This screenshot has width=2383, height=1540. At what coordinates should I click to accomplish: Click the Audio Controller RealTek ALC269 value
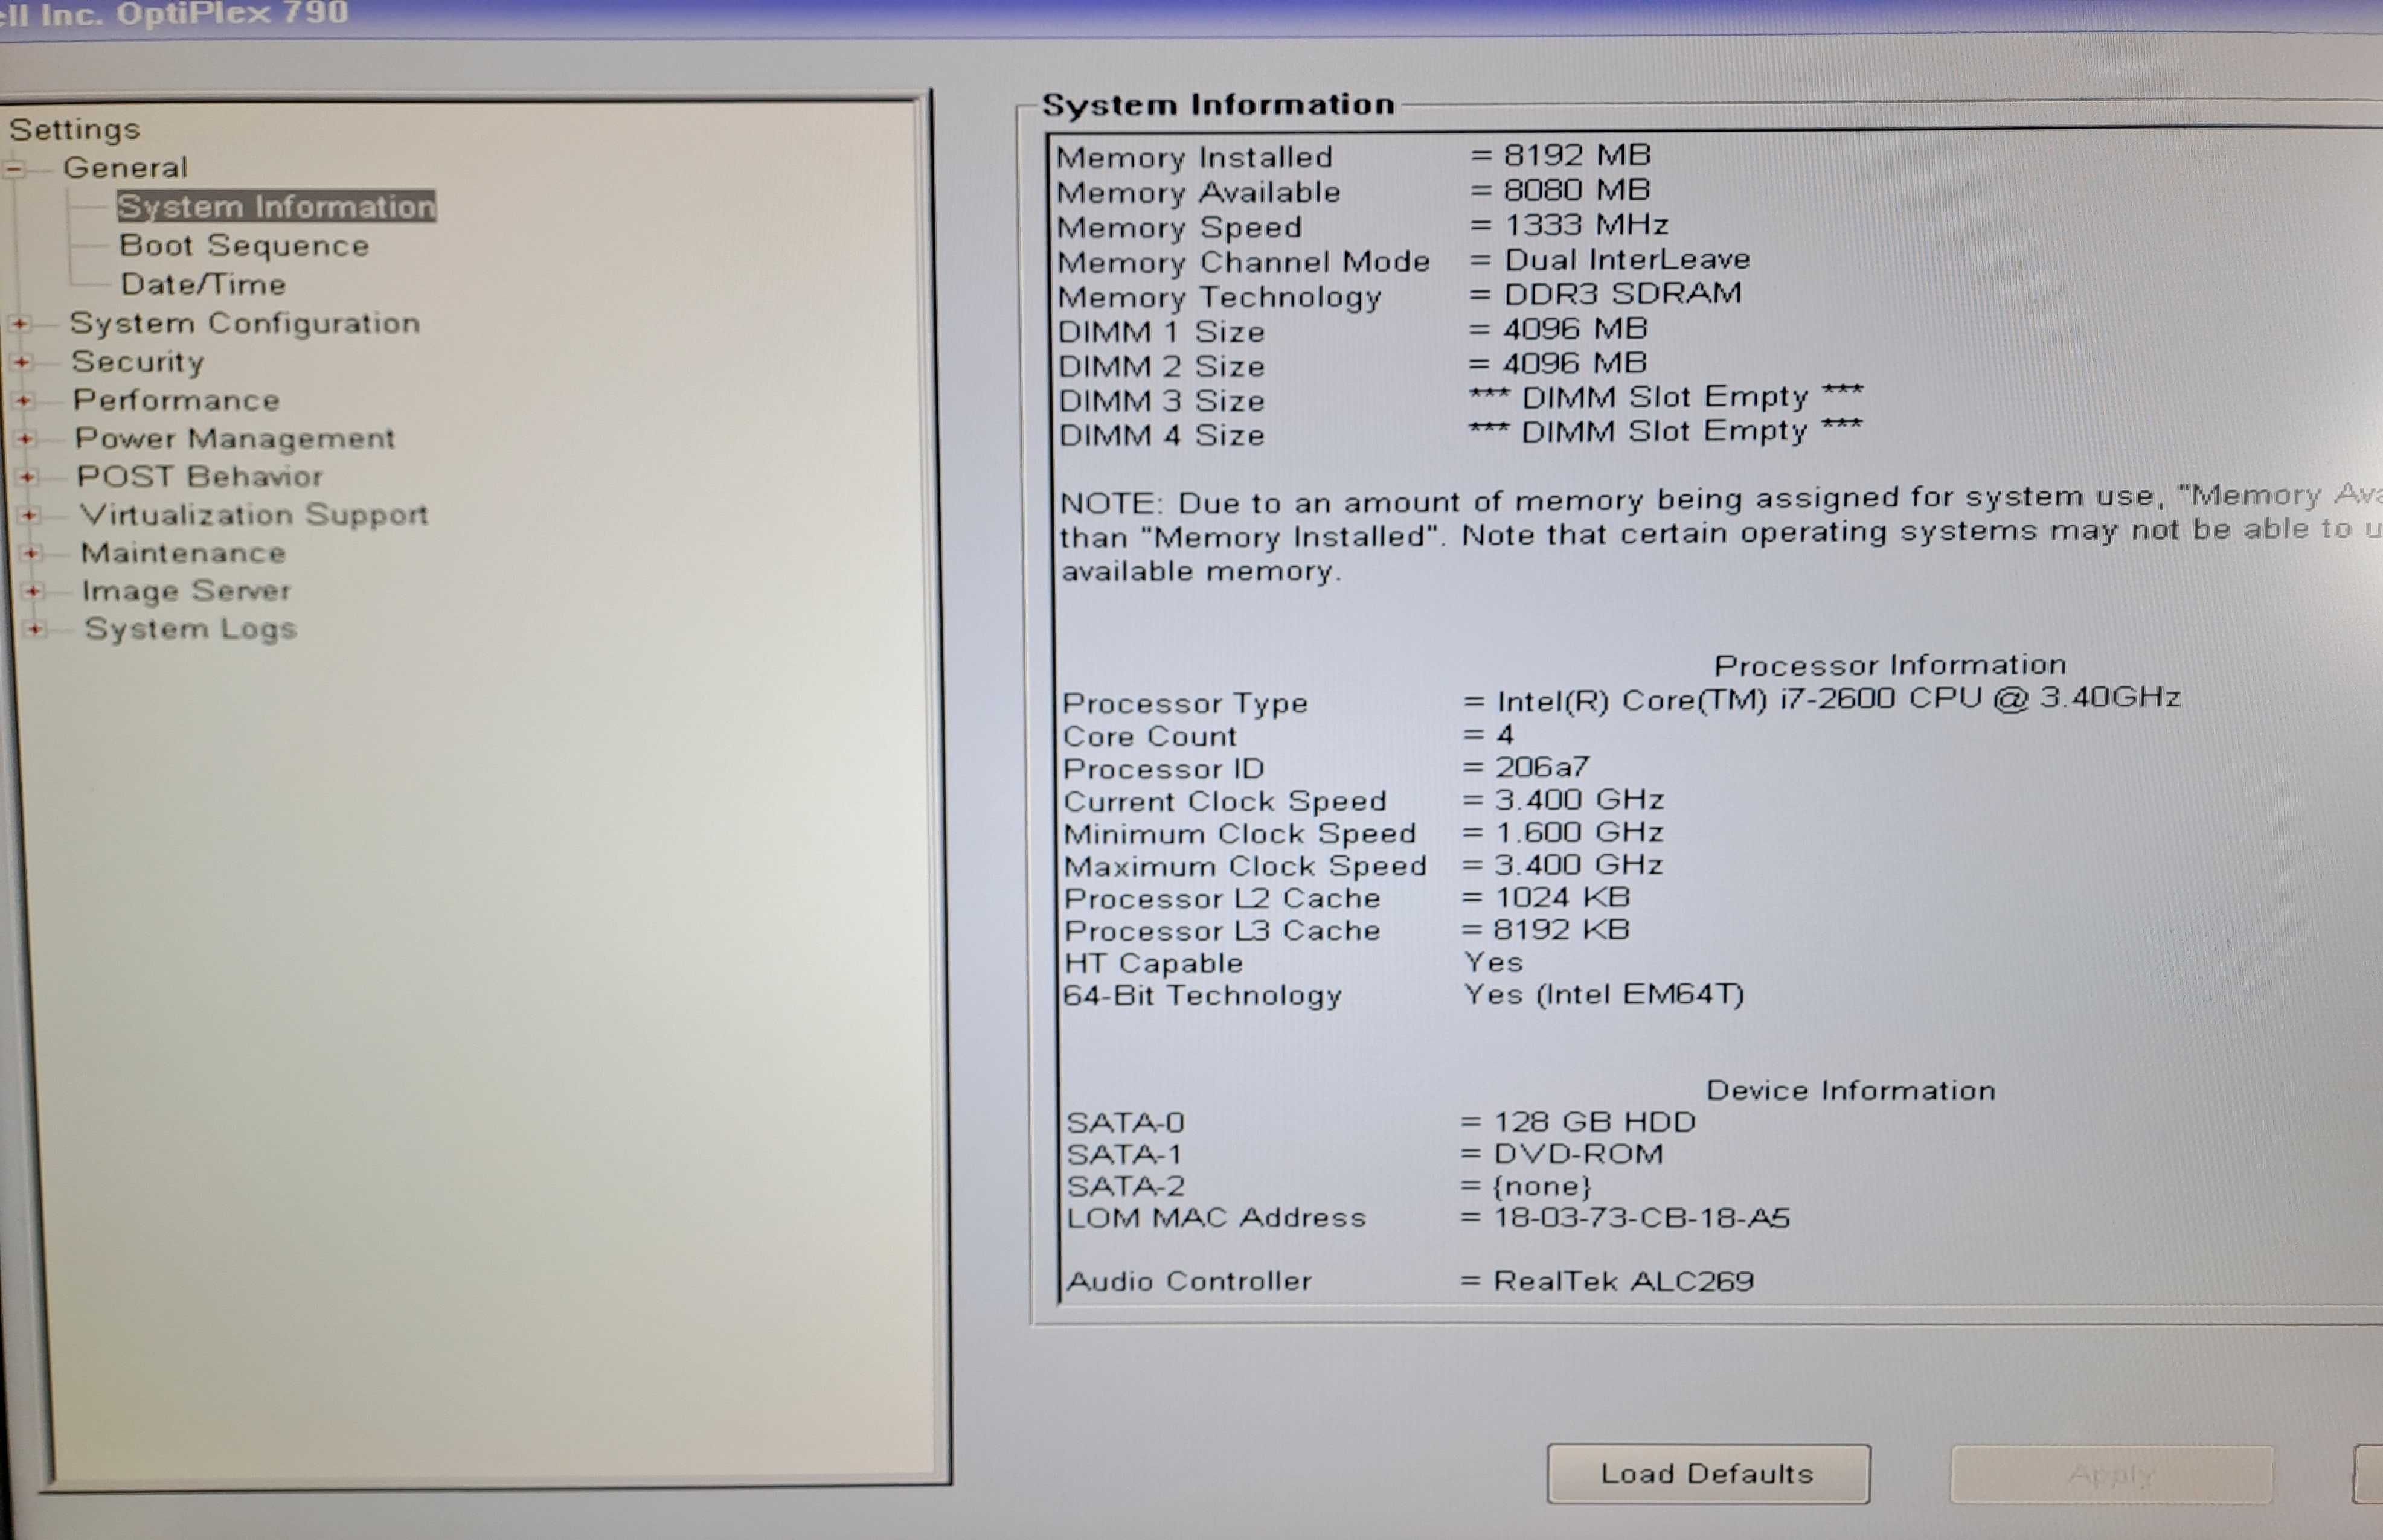click(1608, 1282)
